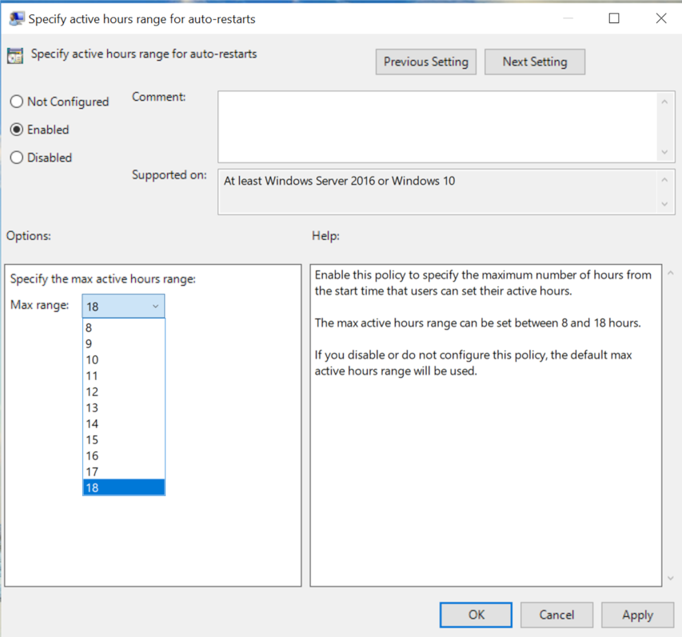The height and width of the screenshot is (637, 682).
Task: Click the Apply button
Action: coord(638,615)
